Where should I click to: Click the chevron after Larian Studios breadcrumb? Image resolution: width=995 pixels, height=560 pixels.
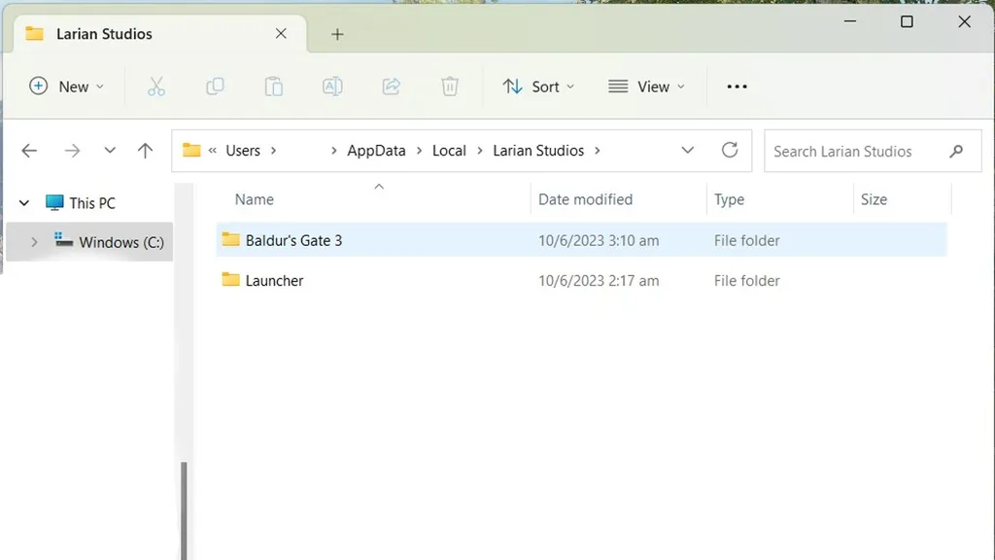(x=598, y=151)
